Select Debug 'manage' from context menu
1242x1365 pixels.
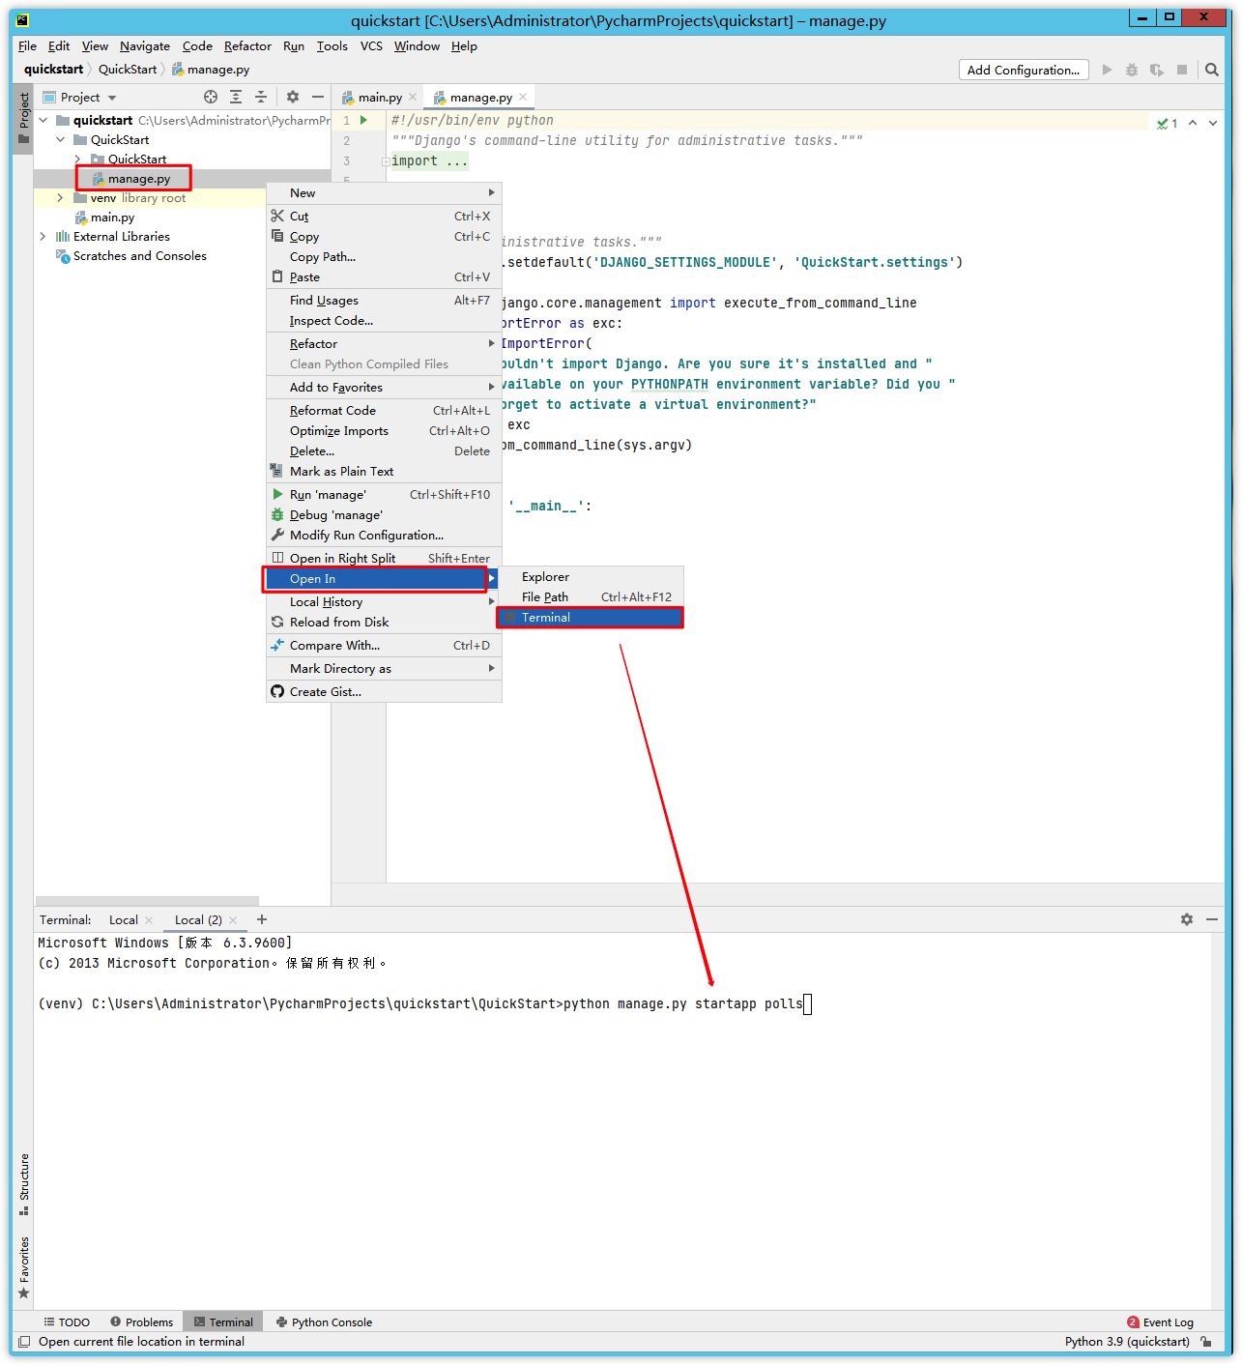point(384,515)
